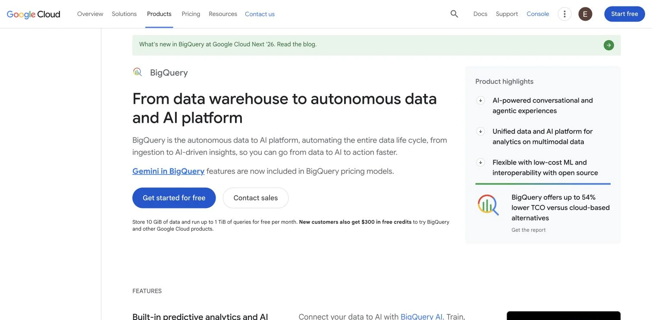Screen dimensions: 652x320
Task: Click Flexible with low-cost ML highlight text
Action: click(545, 168)
